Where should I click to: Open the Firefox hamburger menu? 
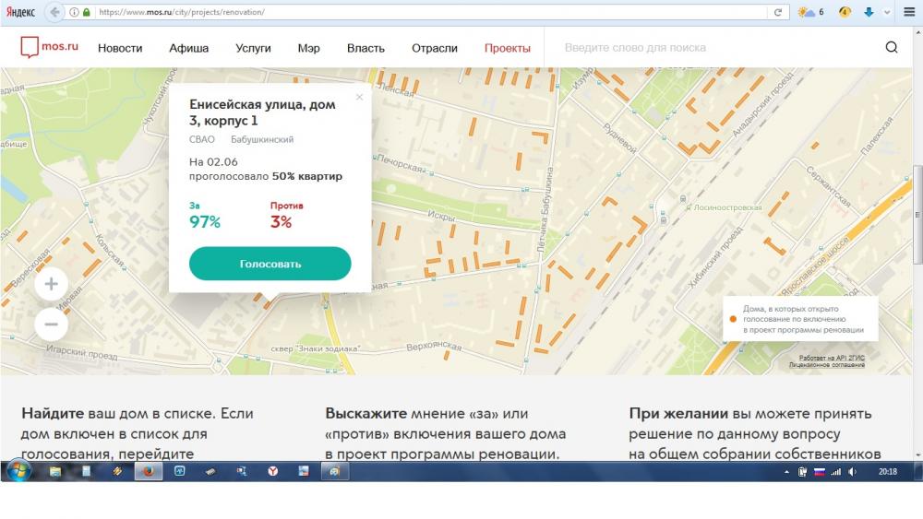[x=909, y=12]
